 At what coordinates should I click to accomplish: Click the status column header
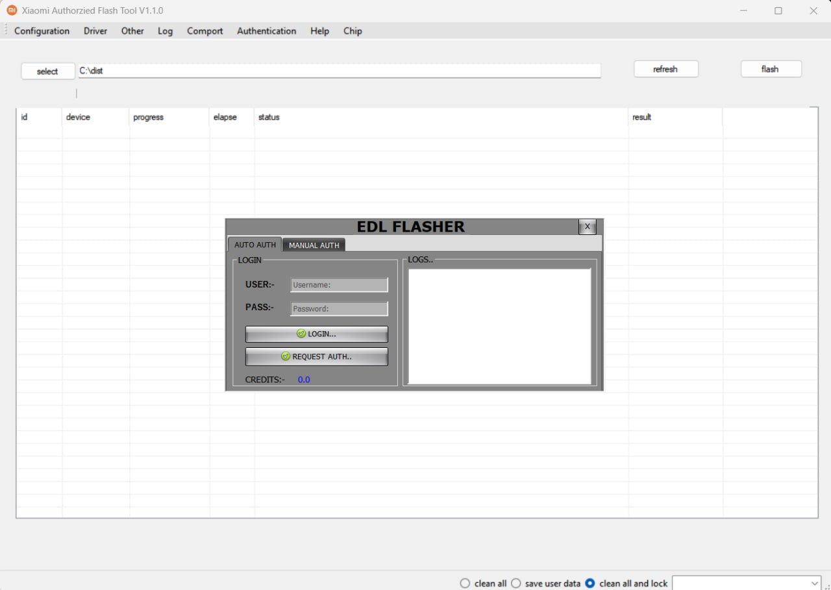[x=441, y=117]
